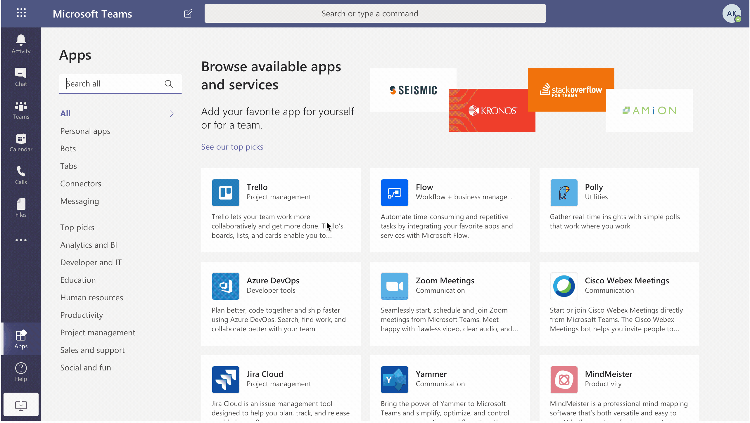Open the Activity bell in sidebar
This screenshot has height=423, width=750.
click(21, 44)
